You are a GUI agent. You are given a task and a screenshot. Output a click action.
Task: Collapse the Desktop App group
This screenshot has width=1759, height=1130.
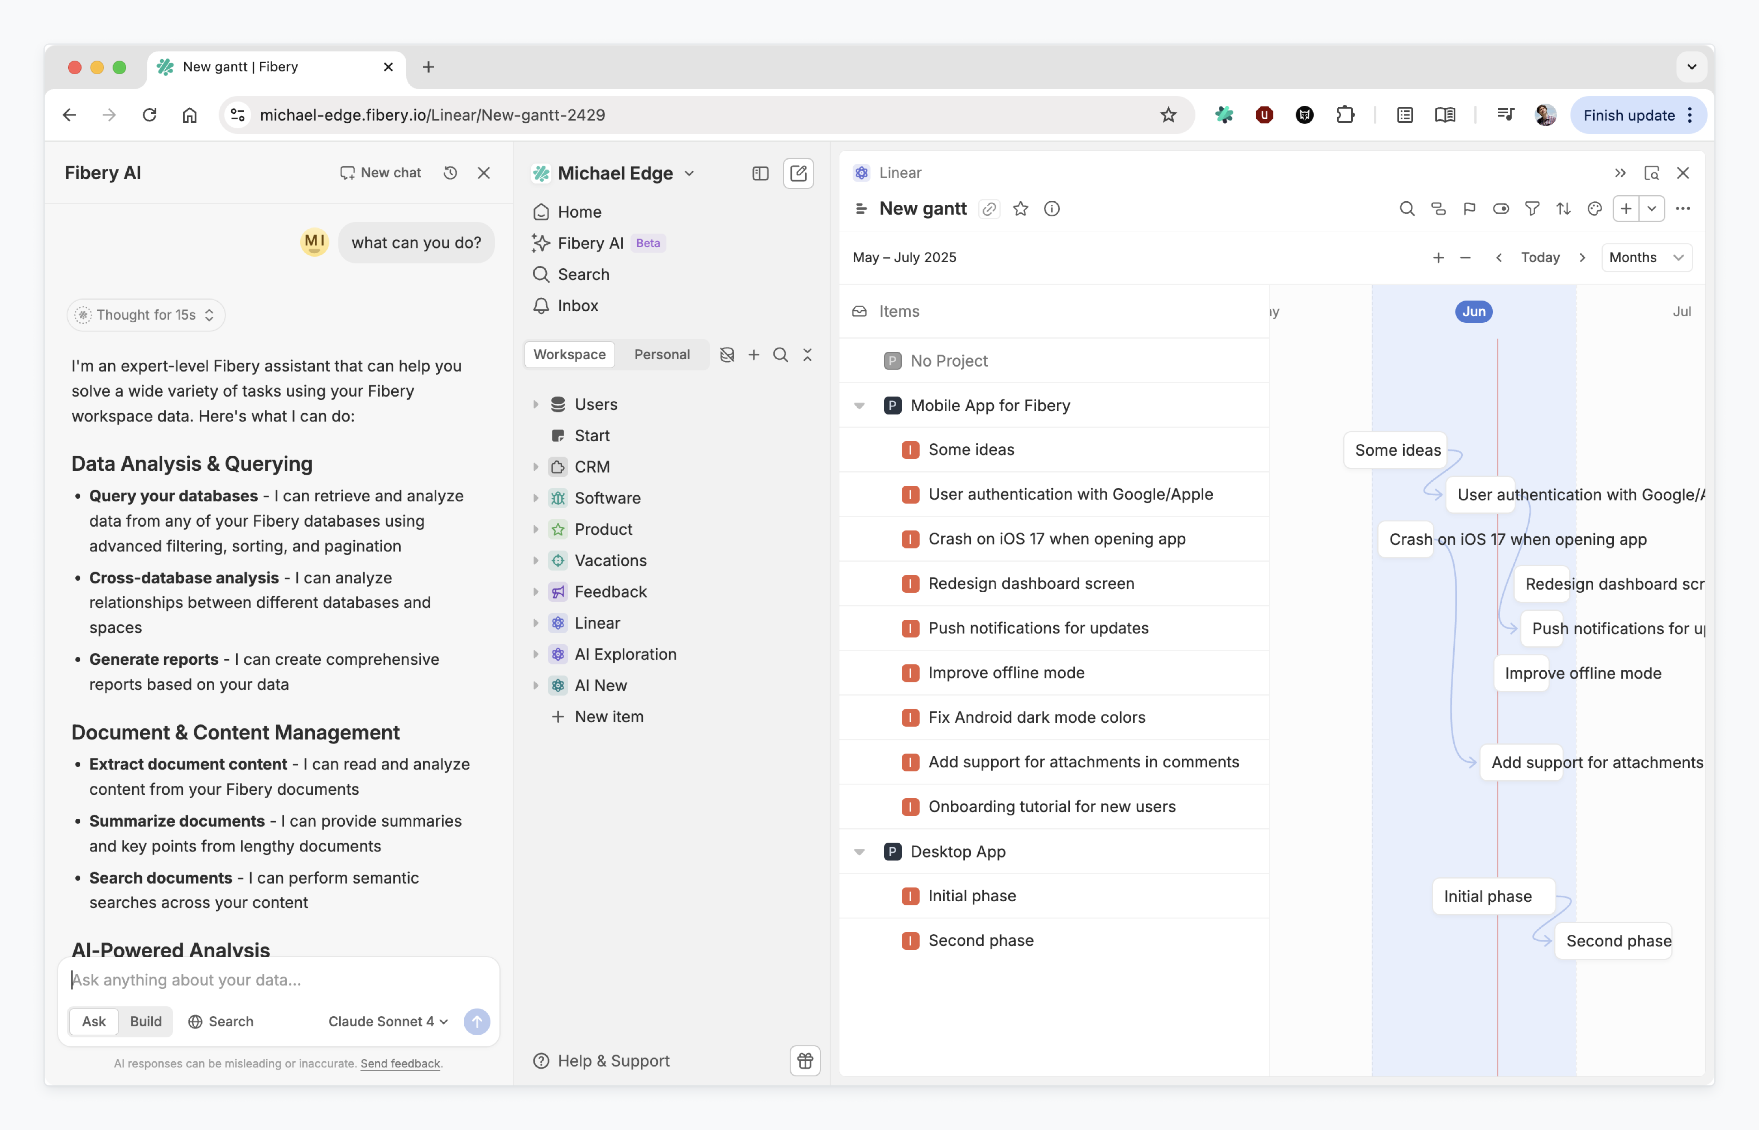tap(859, 852)
